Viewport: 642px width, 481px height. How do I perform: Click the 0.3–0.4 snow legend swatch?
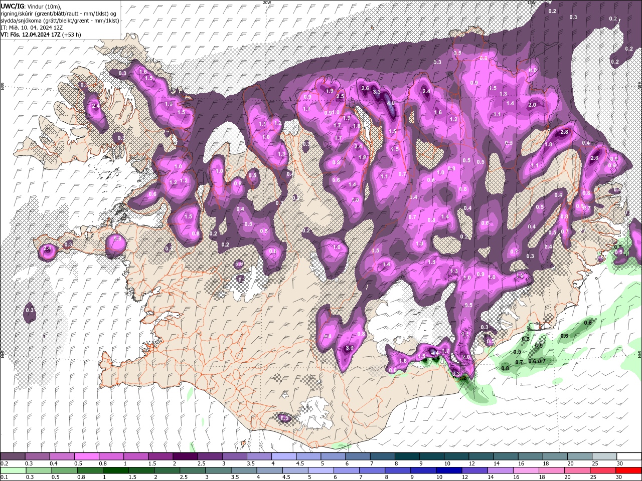pyautogui.click(x=37, y=456)
